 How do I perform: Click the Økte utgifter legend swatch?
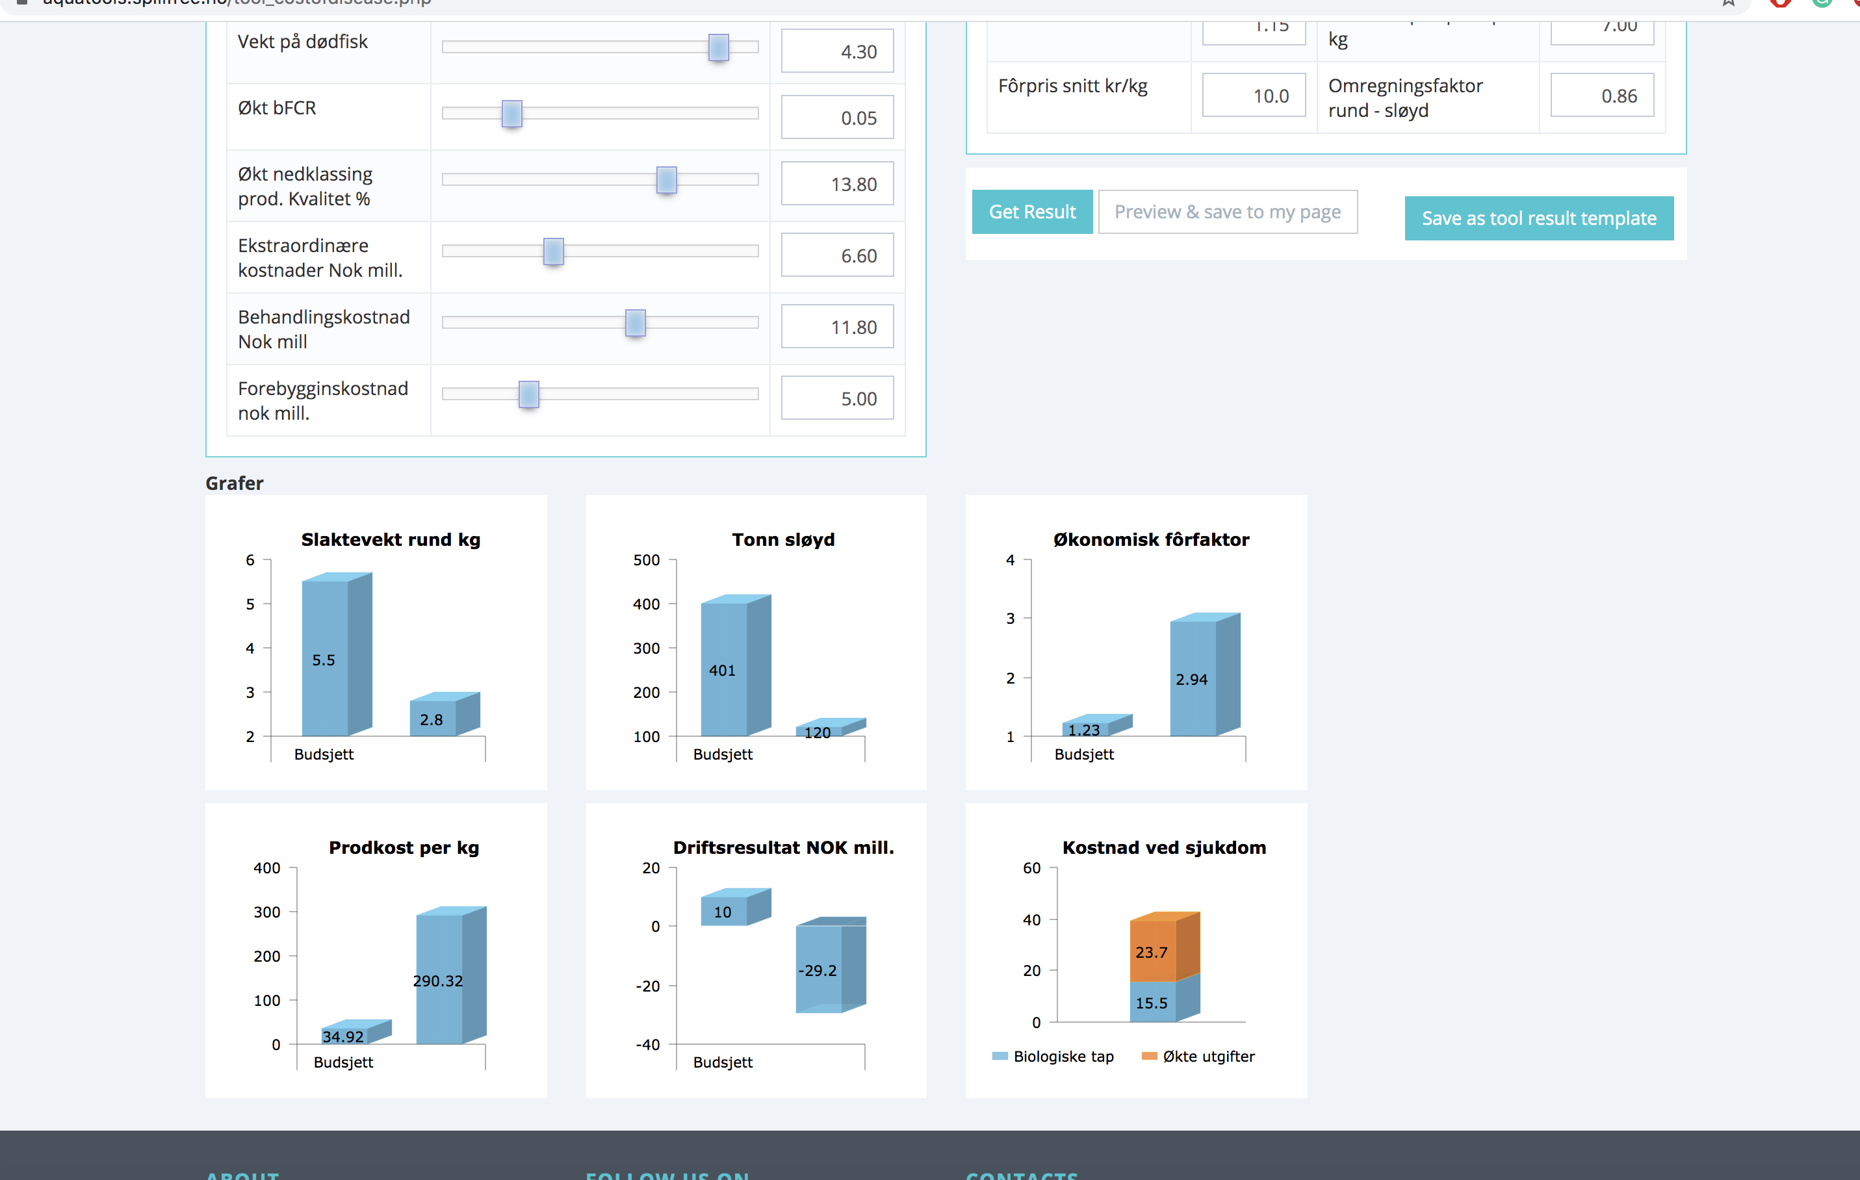pos(1148,1056)
